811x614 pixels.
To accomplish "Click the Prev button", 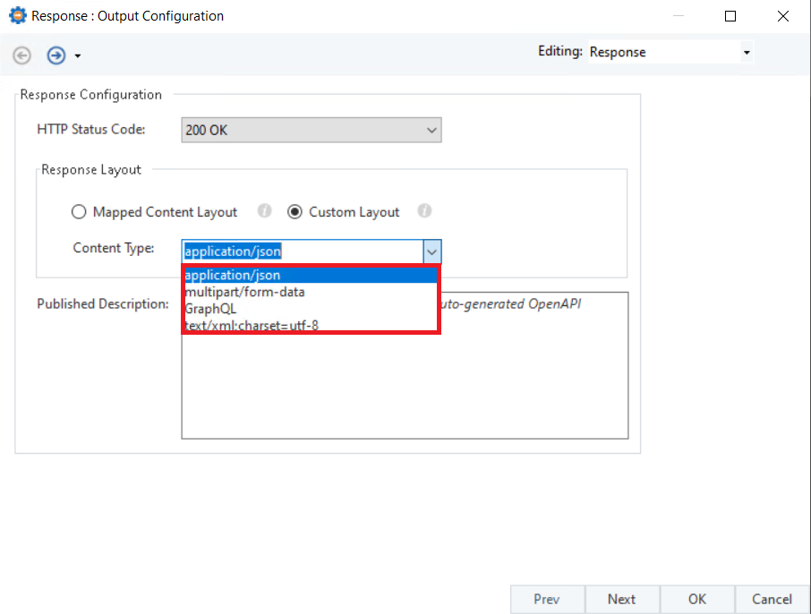I will [x=547, y=599].
